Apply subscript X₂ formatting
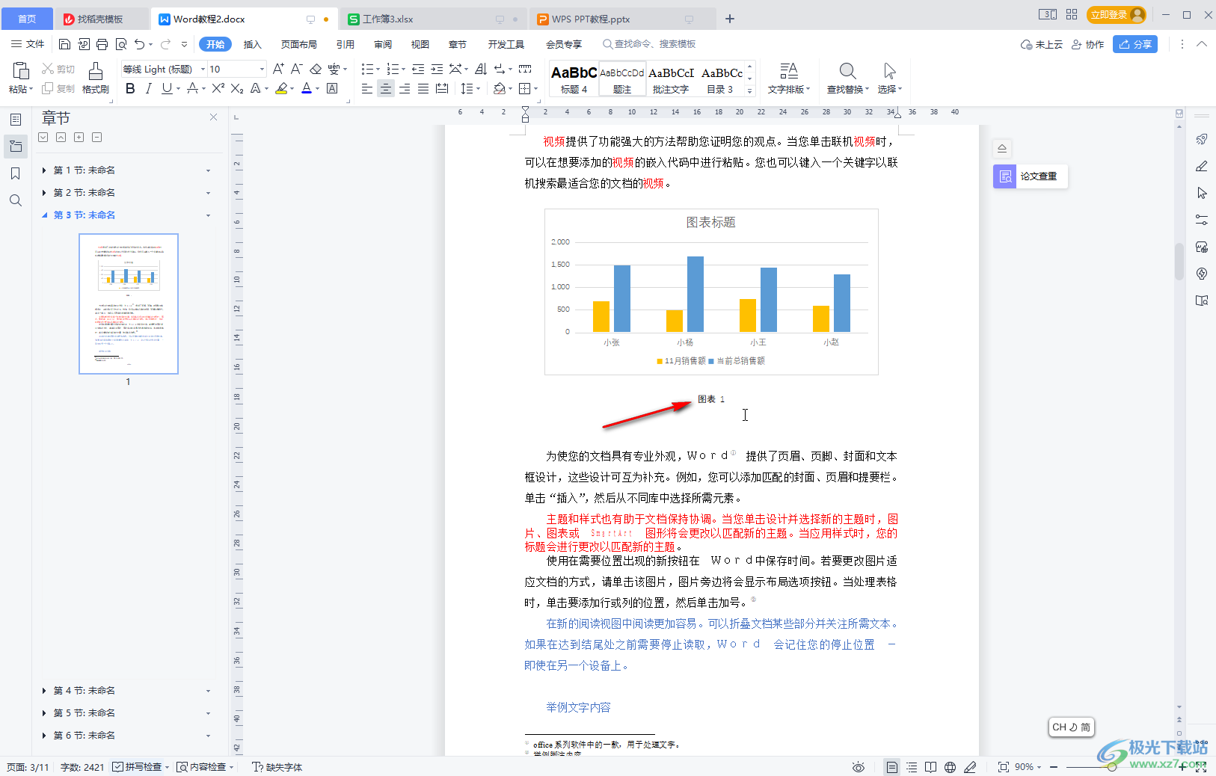Image resolution: width=1216 pixels, height=776 pixels. pos(237,88)
